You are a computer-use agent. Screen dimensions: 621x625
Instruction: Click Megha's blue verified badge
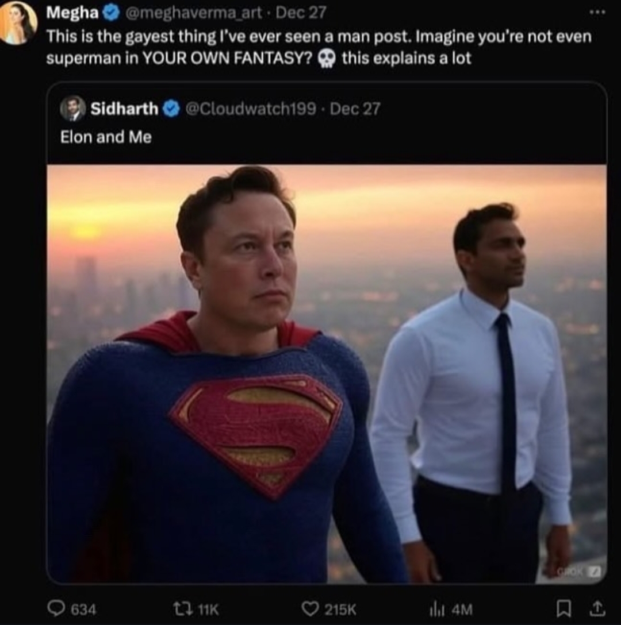[x=112, y=13]
